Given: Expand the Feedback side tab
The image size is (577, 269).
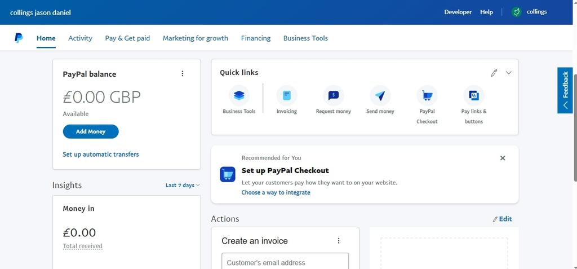Looking at the screenshot, I should tap(565, 90).
